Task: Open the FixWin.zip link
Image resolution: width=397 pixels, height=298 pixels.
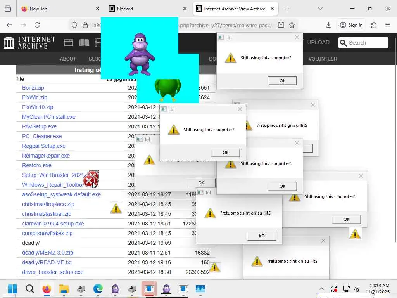Action: [x=35, y=97]
